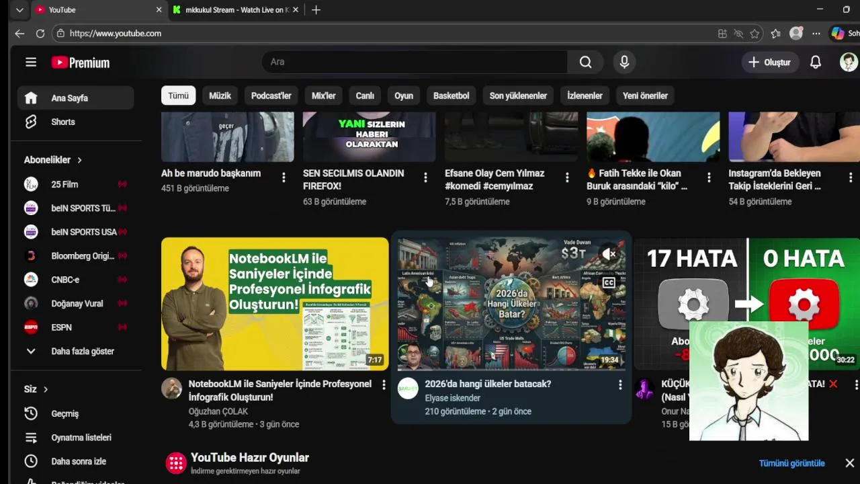Open the 25 Film channel subscription
The width and height of the screenshot is (860, 484).
coord(76,184)
